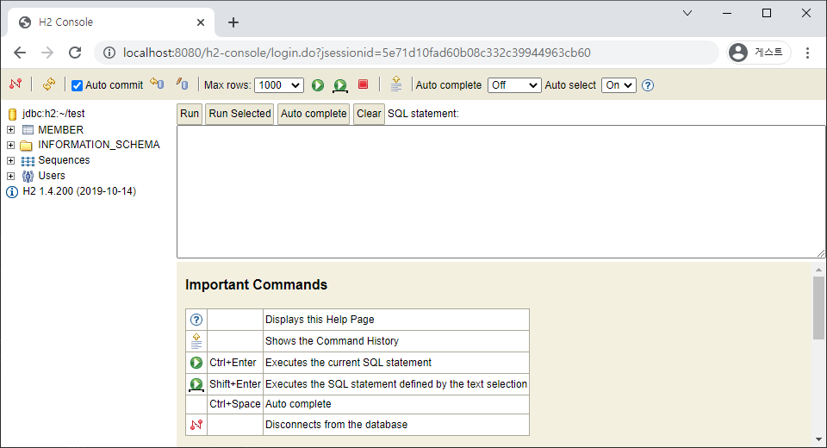Click the Rollback pencil icon in toolbar
This screenshot has width=827, height=448.
pyautogui.click(x=183, y=84)
